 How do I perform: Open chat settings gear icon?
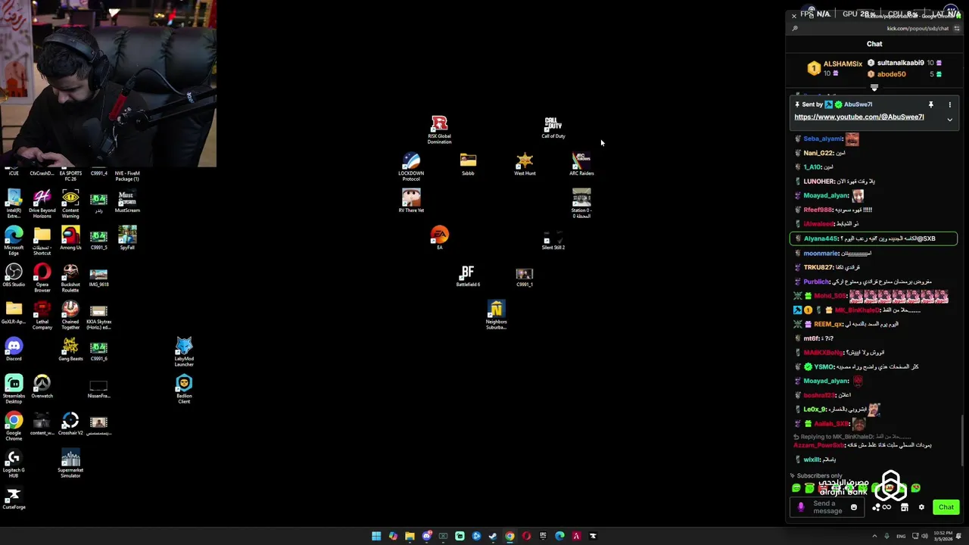(921, 507)
